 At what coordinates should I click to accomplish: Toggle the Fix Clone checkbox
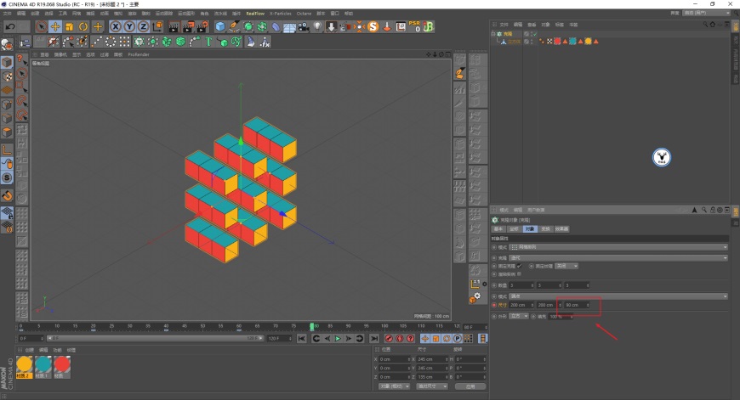[519, 266]
